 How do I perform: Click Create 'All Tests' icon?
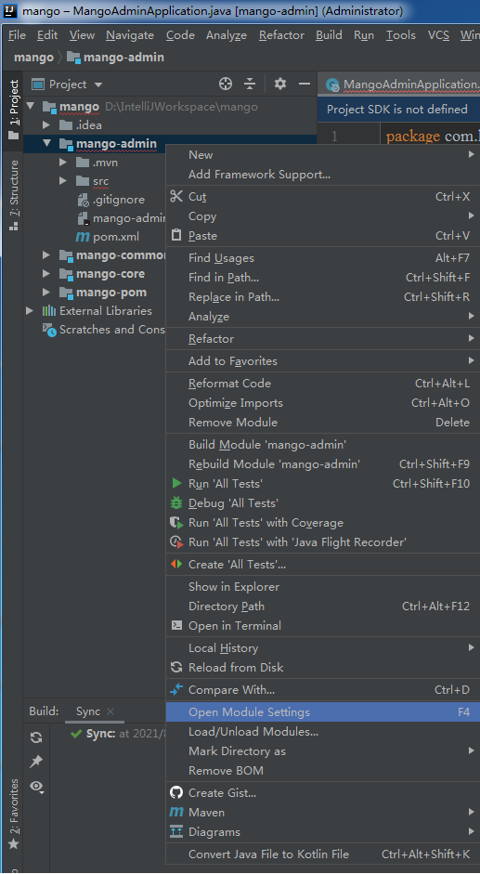pyautogui.click(x=176, y=564)
